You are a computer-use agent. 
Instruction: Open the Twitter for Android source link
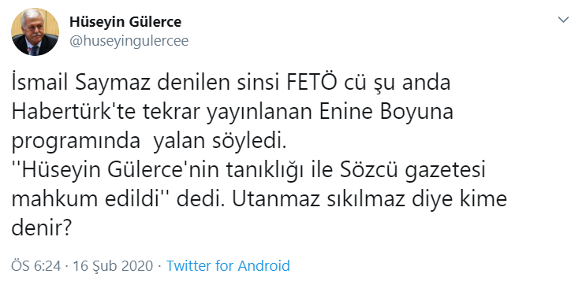click(228, 266)
